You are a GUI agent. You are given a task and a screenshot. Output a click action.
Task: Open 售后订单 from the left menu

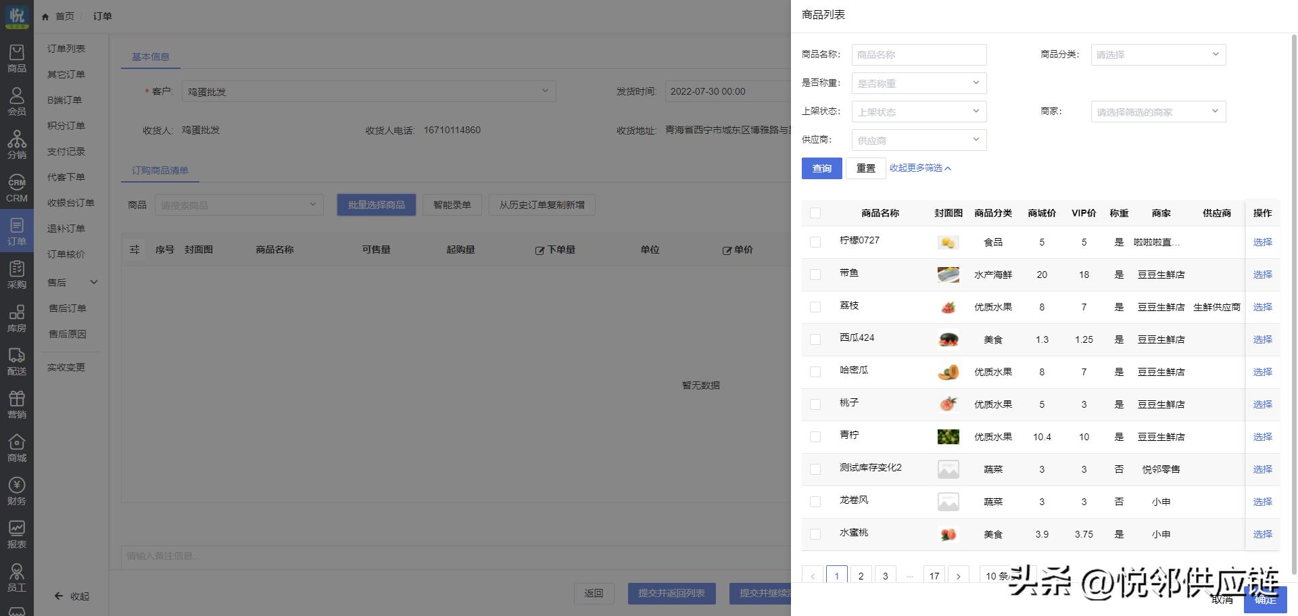68,308
